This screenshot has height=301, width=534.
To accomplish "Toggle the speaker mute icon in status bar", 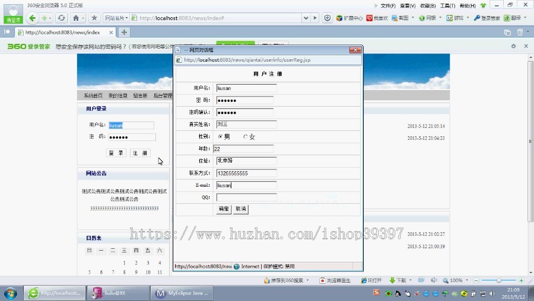I will (x=434, y=280).
